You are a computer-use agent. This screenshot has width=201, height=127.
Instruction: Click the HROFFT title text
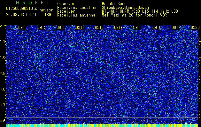33,3
